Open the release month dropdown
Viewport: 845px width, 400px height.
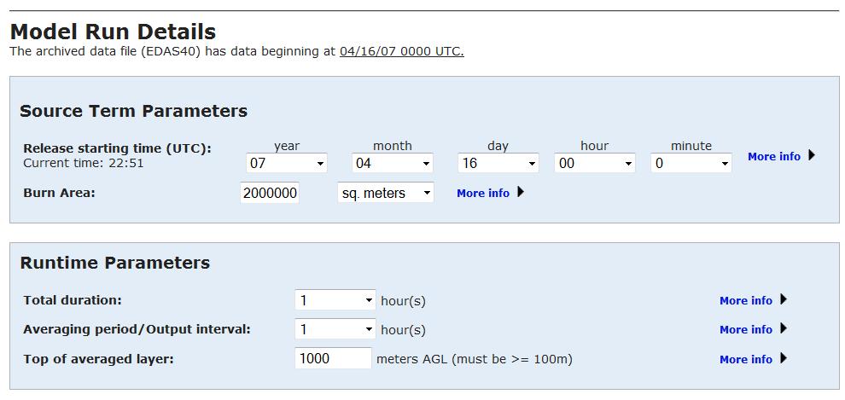coord(393,163)
